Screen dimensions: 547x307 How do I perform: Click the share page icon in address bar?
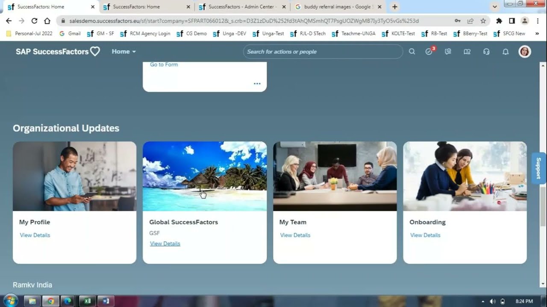471,21
